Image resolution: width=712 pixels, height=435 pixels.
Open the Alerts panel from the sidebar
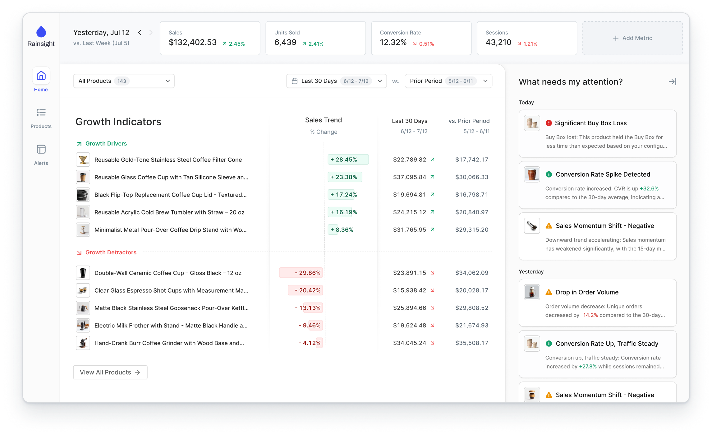click(41, 150)
